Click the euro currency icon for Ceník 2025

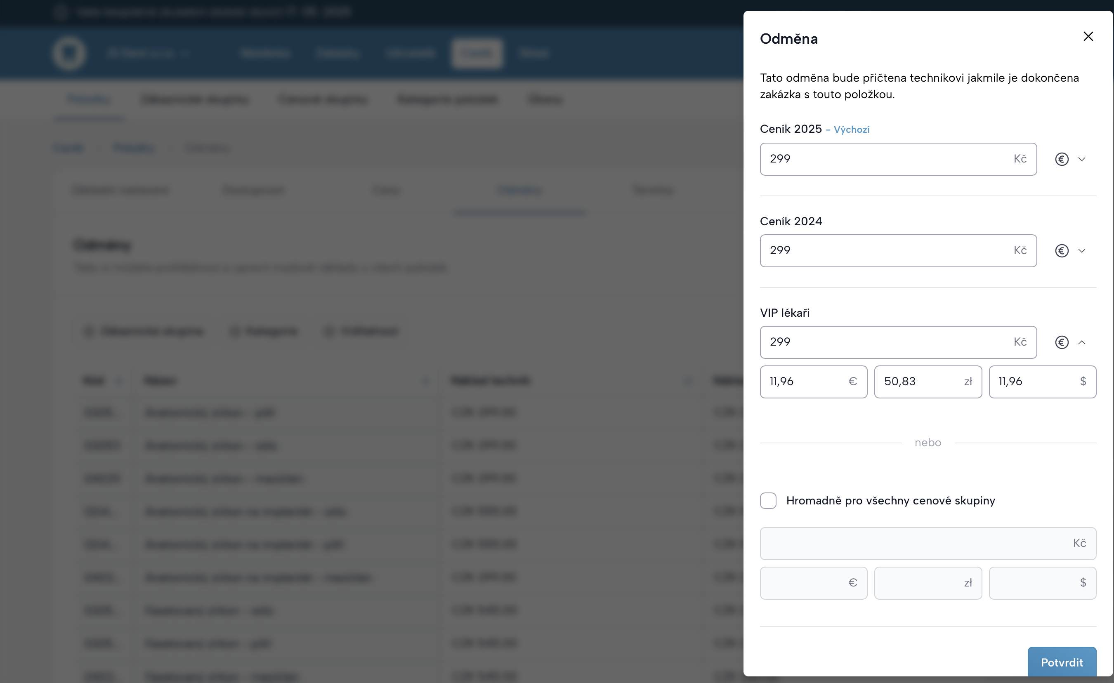(x=1062, y=159)
